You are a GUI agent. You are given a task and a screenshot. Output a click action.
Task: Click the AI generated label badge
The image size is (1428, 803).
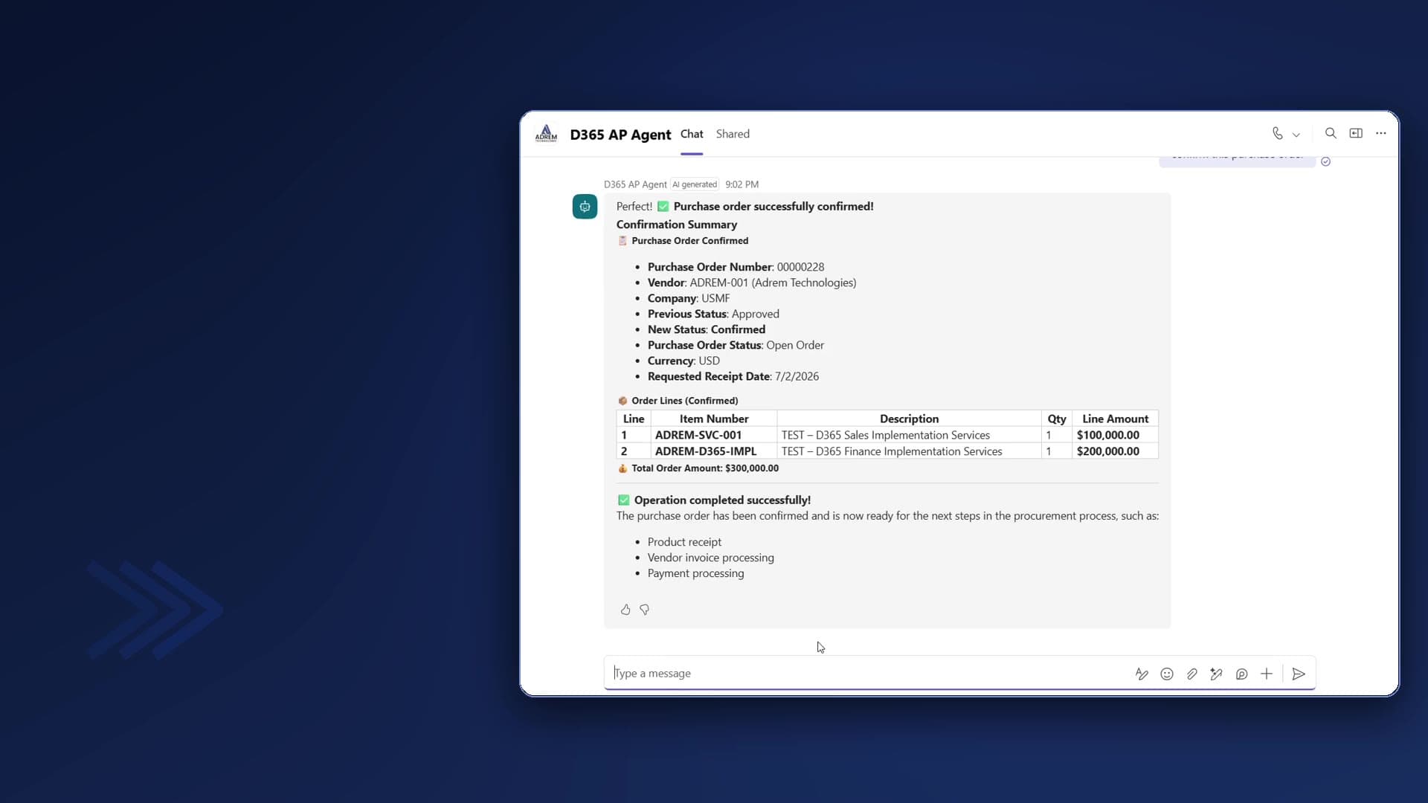695,184
